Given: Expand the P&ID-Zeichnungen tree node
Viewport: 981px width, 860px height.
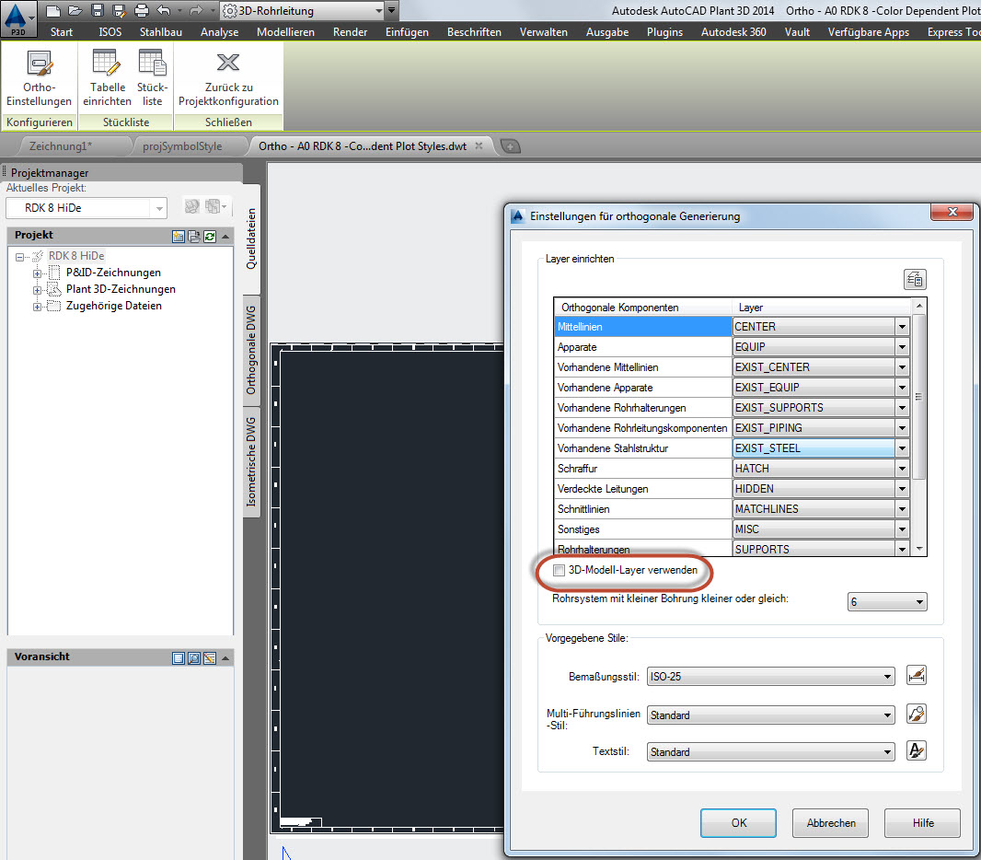Looking at the screenshot, I should (37, 273).
